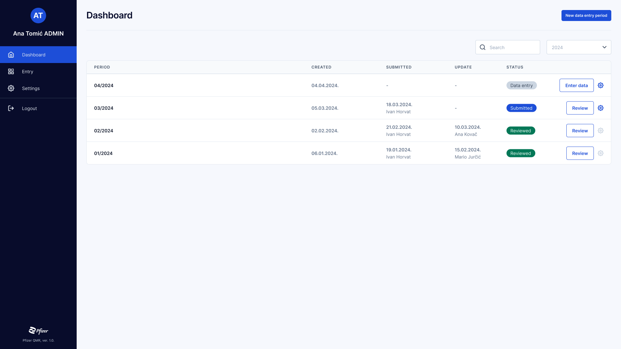The height and width of the screenshot is (349, 621).
Task: Click the AT user avatar circle
Action: click(38, 16)
